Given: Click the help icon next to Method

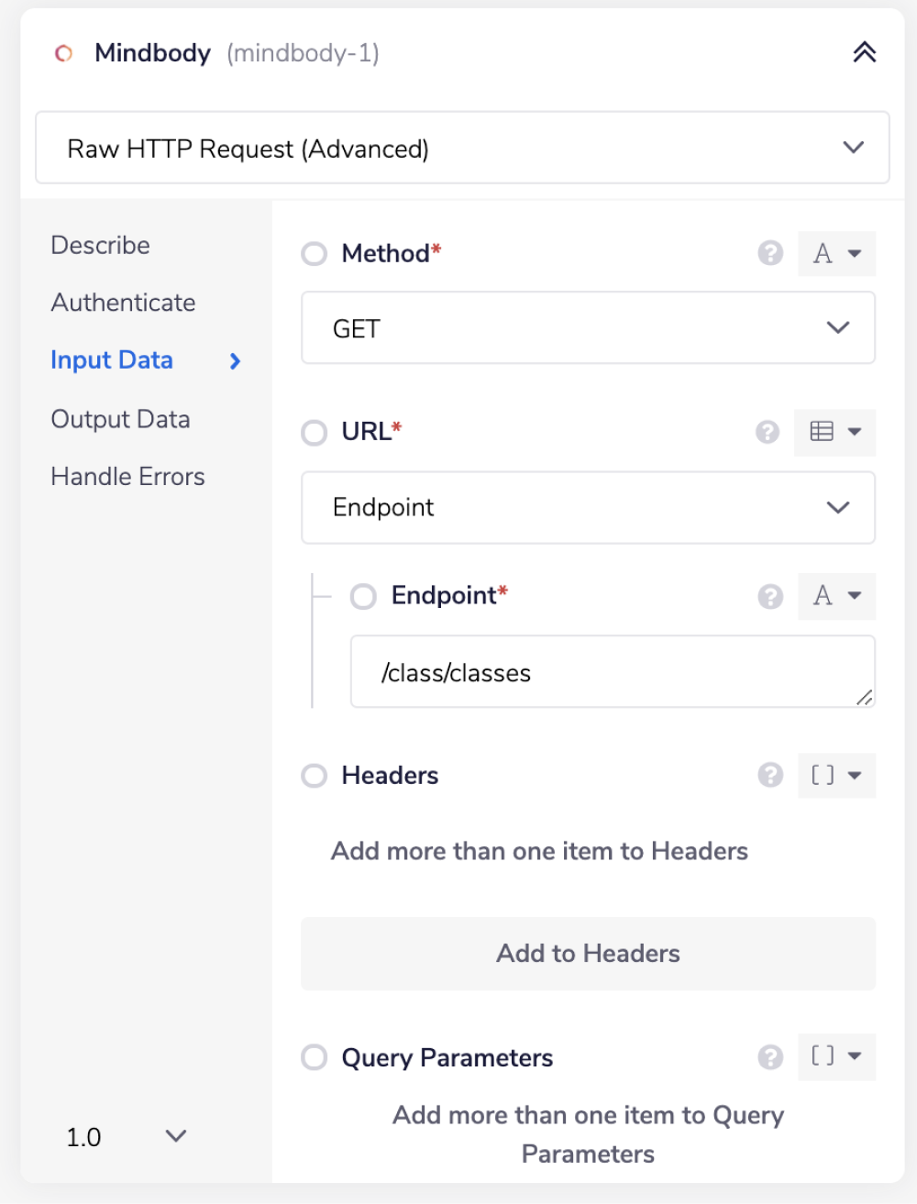Looking at the screenshot, I should click(770, 253).
